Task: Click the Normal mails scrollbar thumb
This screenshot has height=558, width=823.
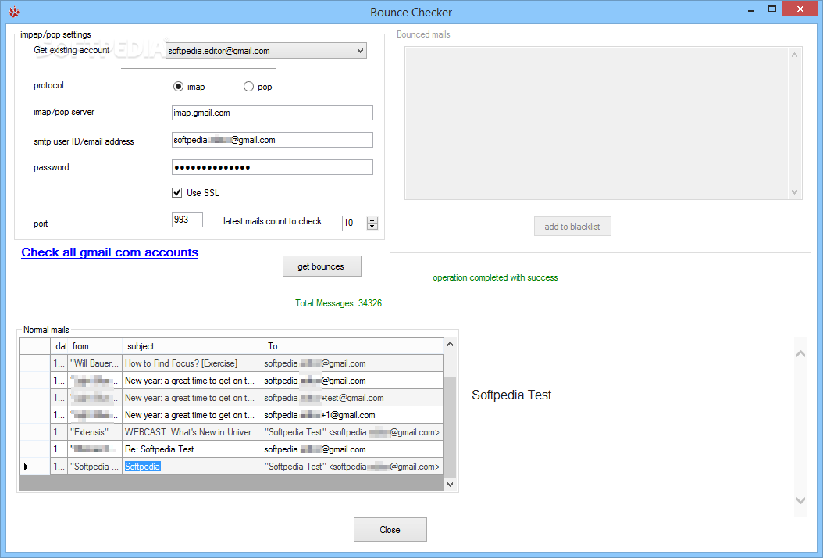Action: point(450,427)
